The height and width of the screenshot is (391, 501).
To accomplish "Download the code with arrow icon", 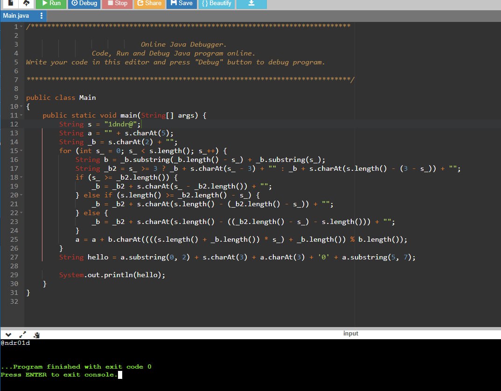I will coord(251,3).
